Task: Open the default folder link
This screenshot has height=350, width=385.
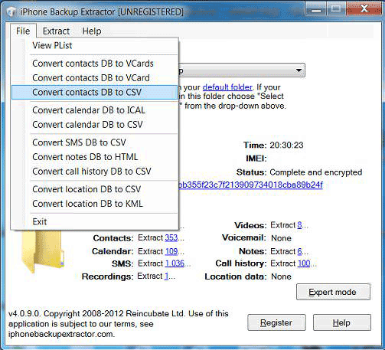Action: [x=227, y=87]
